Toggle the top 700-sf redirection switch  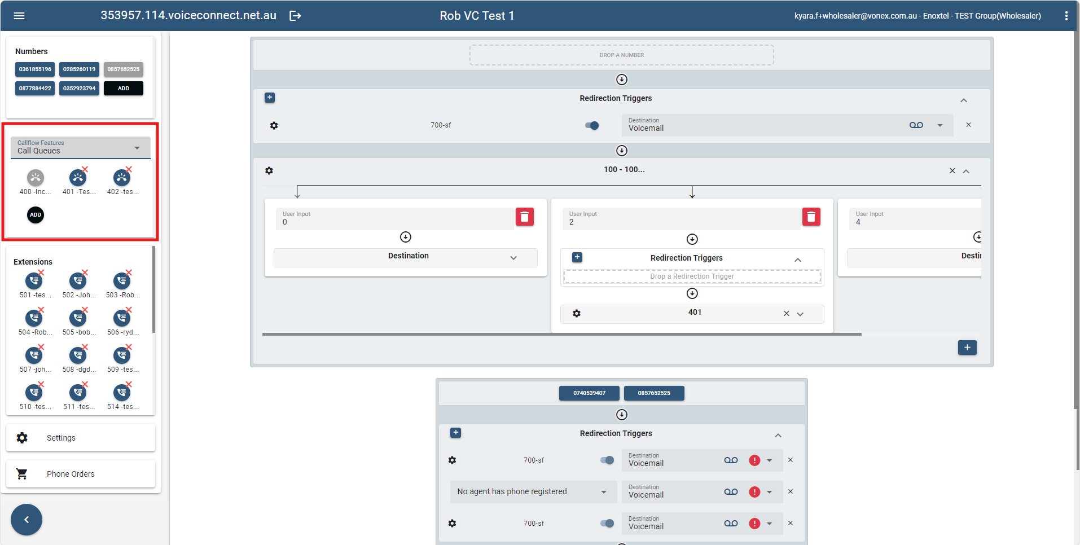pyautogui.click(x=592, y=125)
